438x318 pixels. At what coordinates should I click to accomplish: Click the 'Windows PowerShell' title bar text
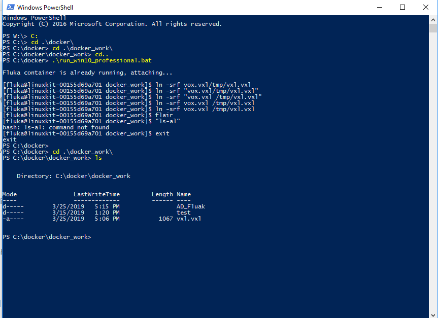(45, 8)
